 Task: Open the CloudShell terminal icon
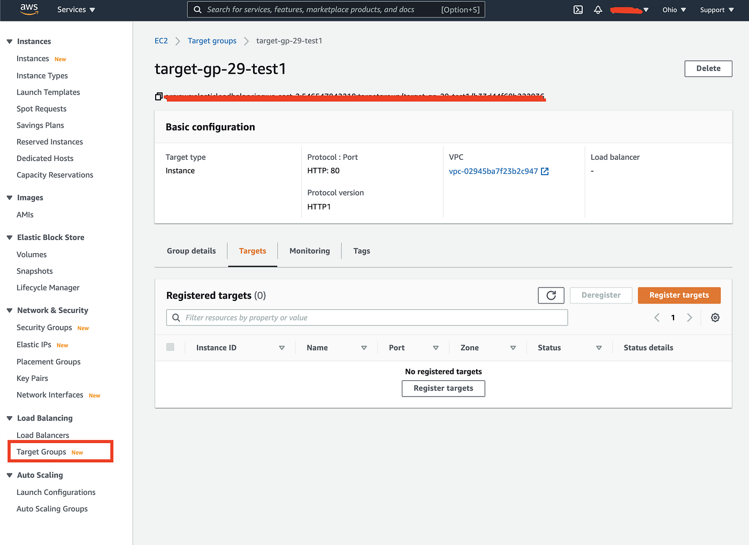pyautogui.click(x=578, y=10)
